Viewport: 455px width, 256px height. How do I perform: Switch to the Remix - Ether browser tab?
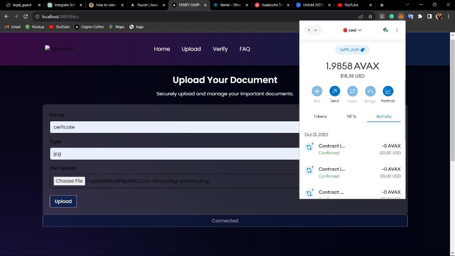230,5
